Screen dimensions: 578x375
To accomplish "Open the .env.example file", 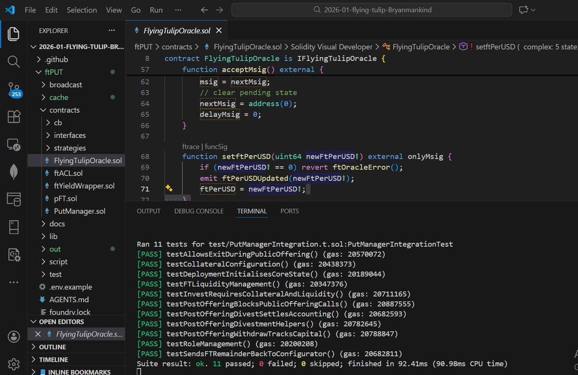I will (76, 287).
